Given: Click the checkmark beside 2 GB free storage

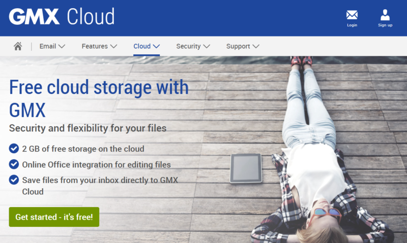Looking at the screenshot, I should 14,149.
